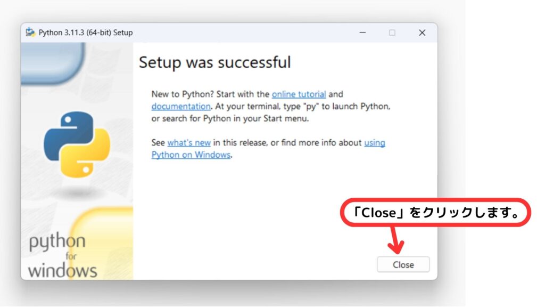The image size is (545, 307).
Task: Click the Python installer icon in title bar
Action: pyautogui.click(x=30, y=33)
